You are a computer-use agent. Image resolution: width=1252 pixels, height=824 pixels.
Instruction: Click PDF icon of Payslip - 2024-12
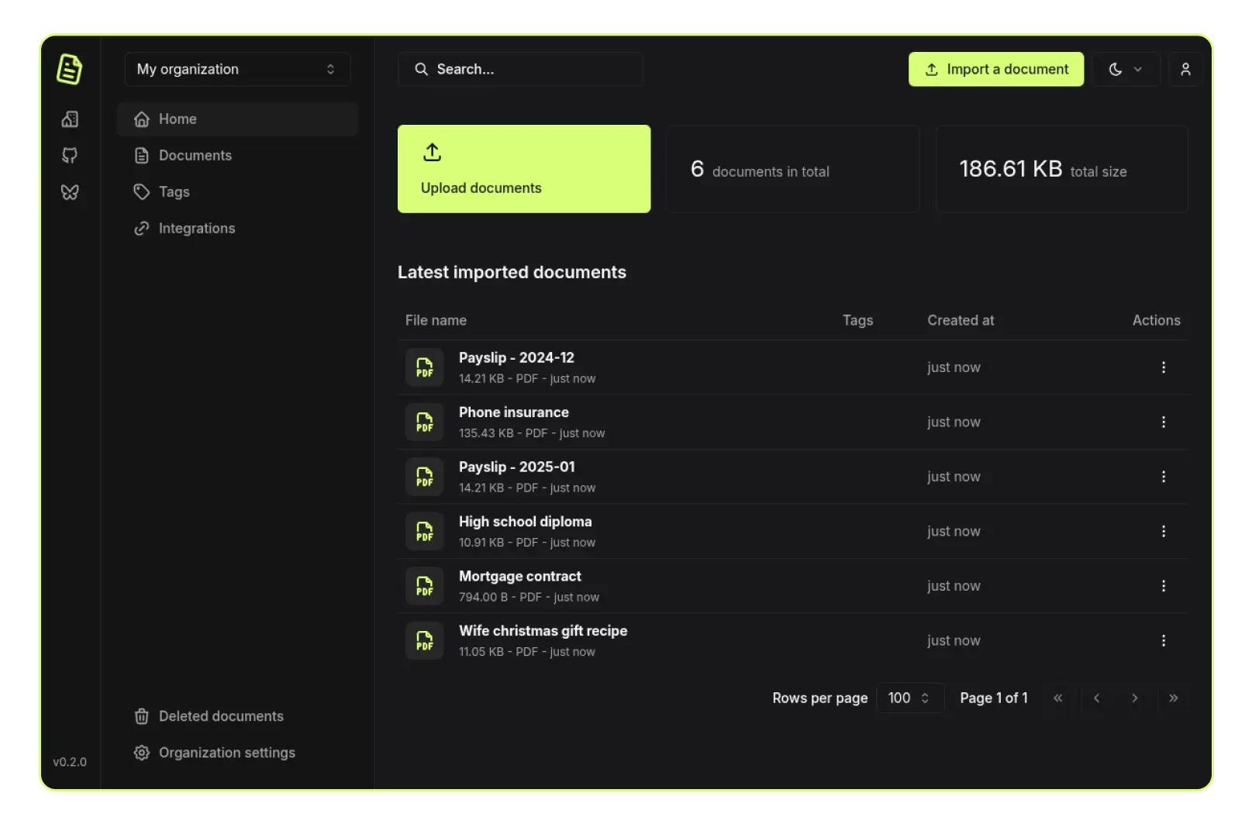coord(425,367)
